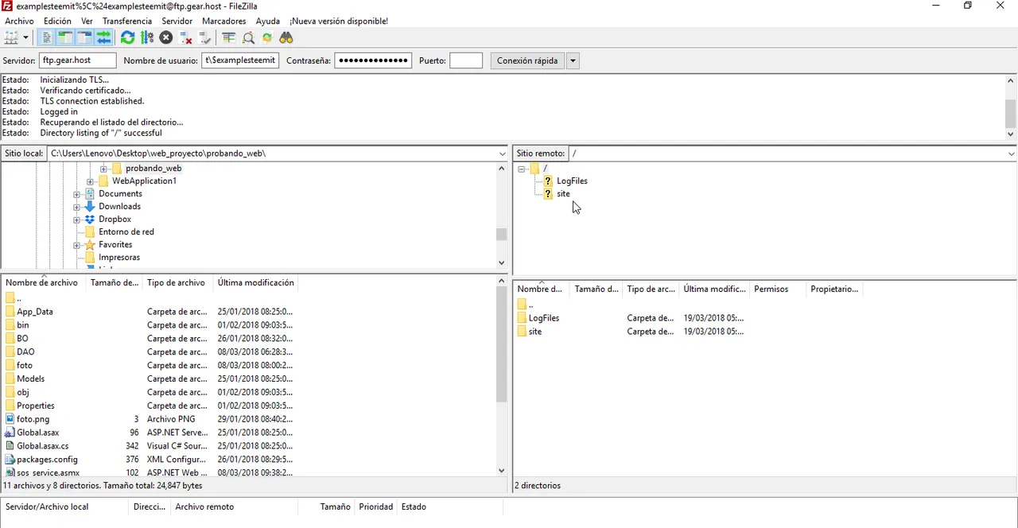The height and width of the screenshot is (528, 1018).
Task: Open the Ayuda menu
Action: (268, 21)
